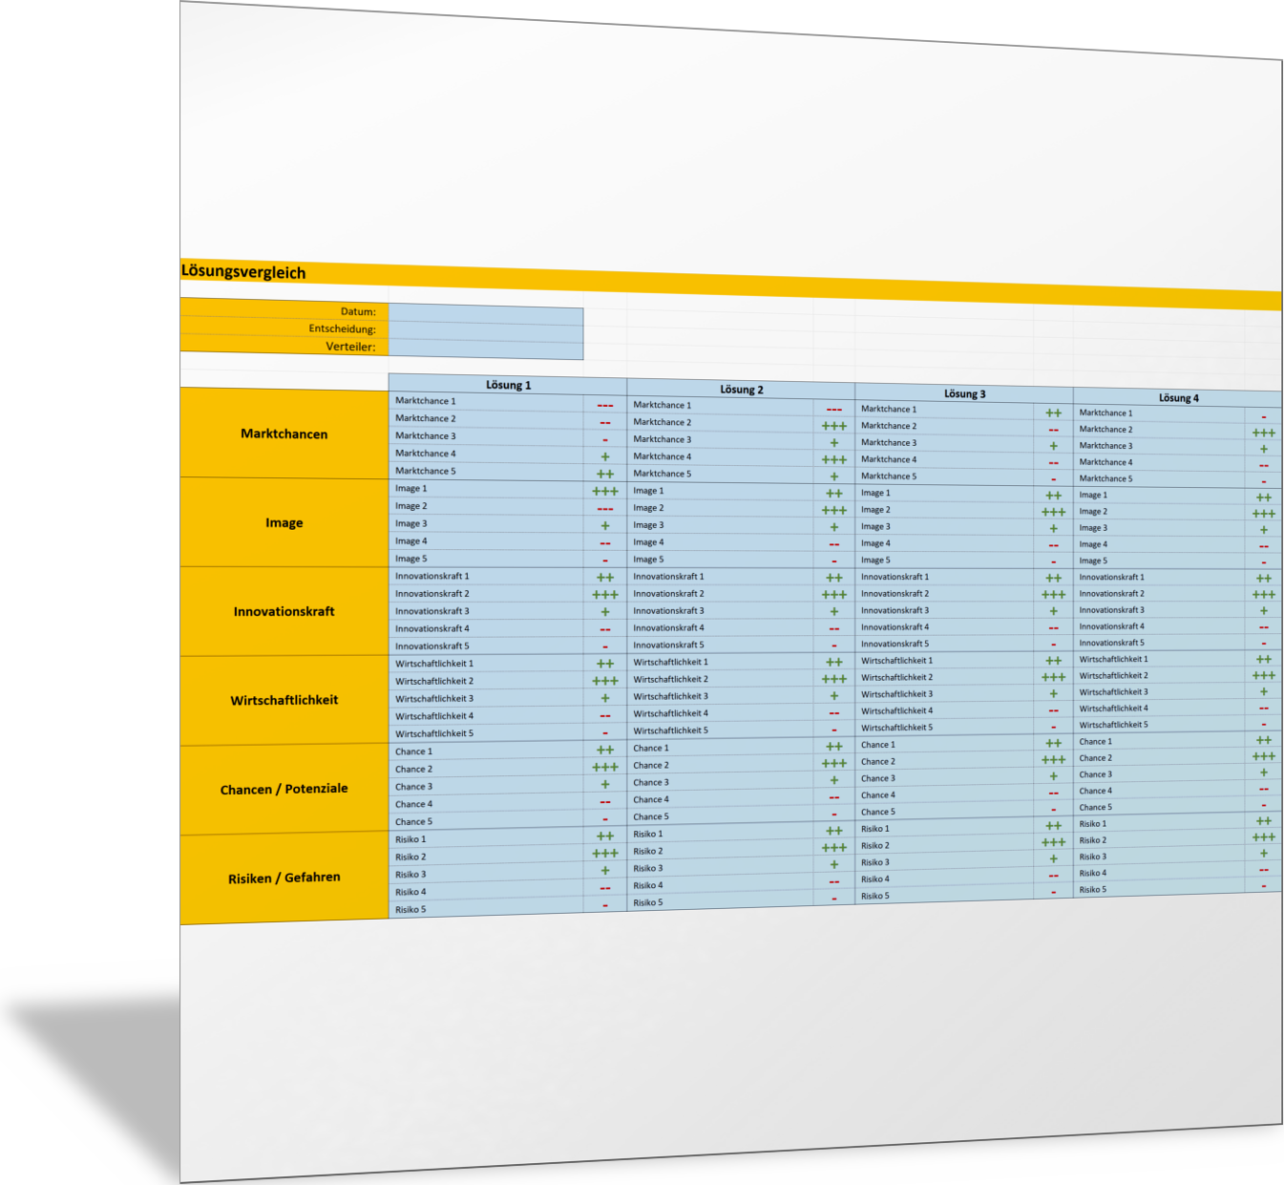Select the Lösung 4 column header

tap(1178, 398)
